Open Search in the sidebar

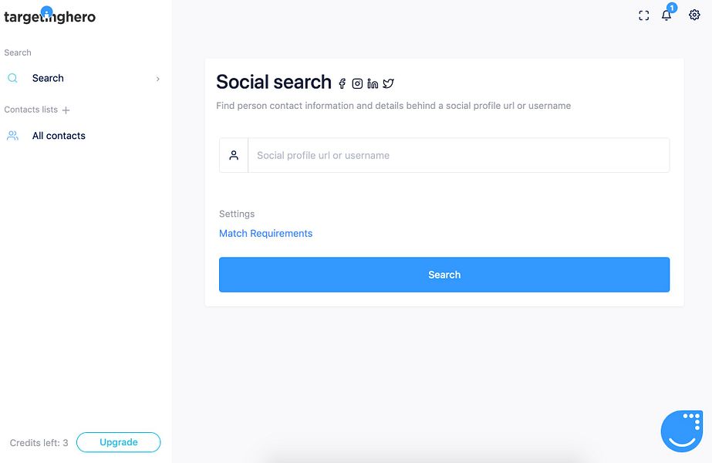[x=48, y=78]
